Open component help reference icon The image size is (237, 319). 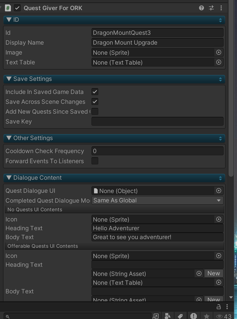[201, 8]
